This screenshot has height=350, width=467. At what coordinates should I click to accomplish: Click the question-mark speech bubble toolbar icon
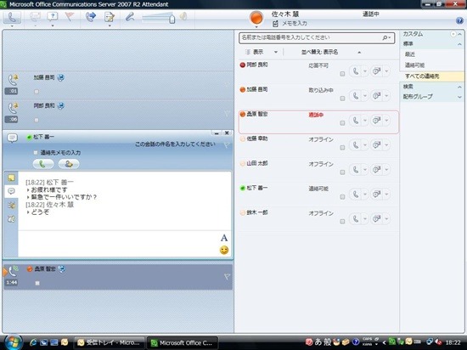(53, 17)
